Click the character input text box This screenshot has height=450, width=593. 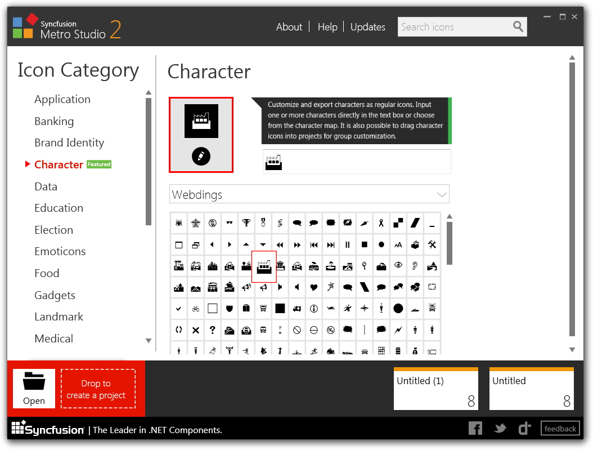357,162
